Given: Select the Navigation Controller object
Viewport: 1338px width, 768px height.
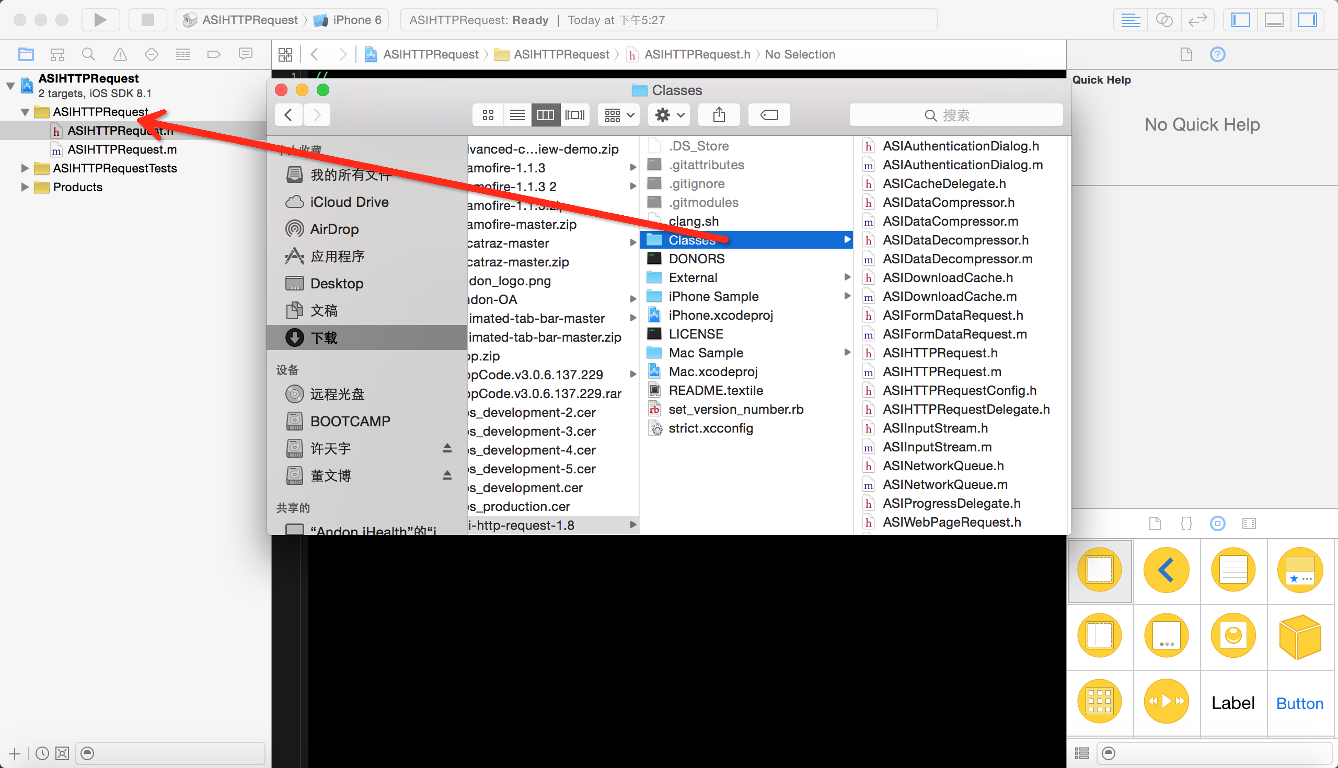Looking at the screenshot, I should click(1167, 570).
